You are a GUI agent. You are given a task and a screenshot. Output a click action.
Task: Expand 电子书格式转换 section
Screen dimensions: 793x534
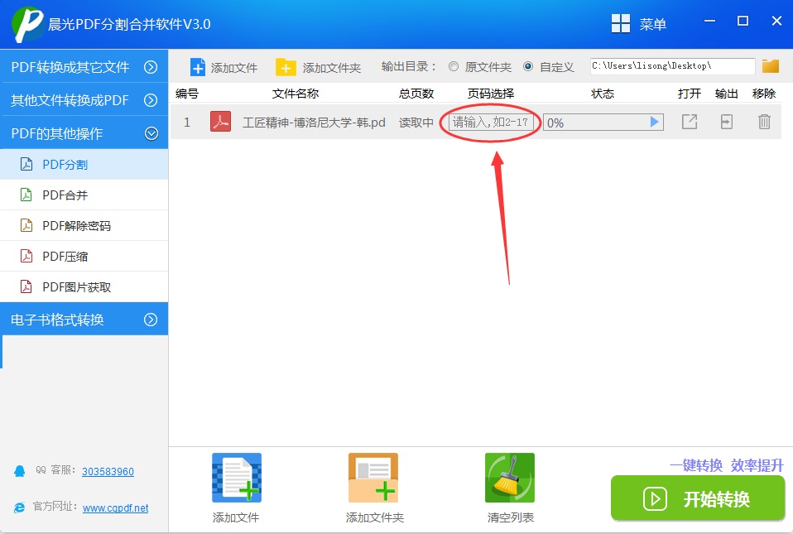point(84,320)
